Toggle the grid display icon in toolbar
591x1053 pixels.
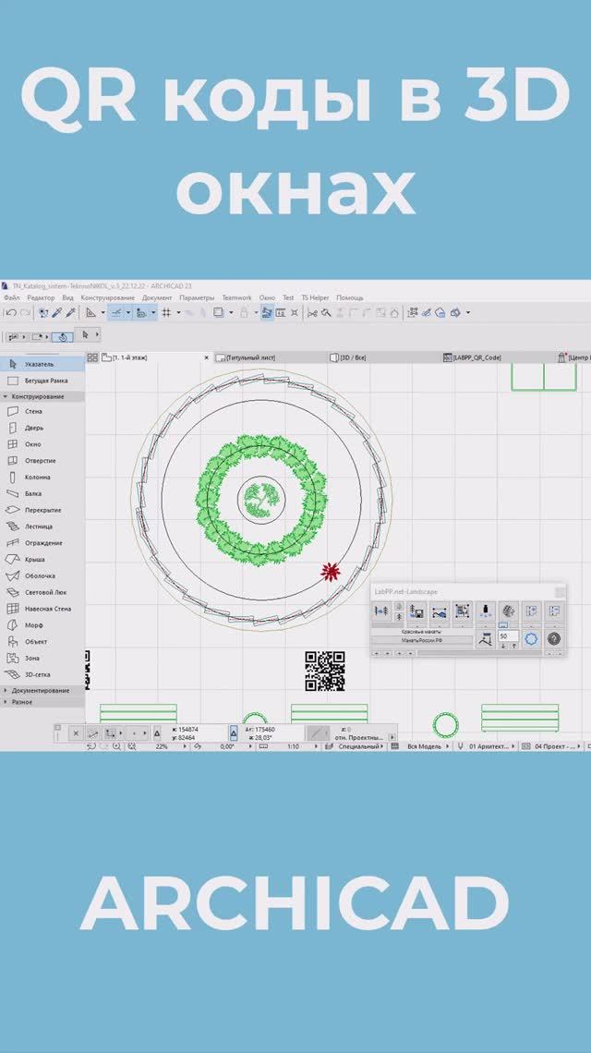[x=166, y=312]
